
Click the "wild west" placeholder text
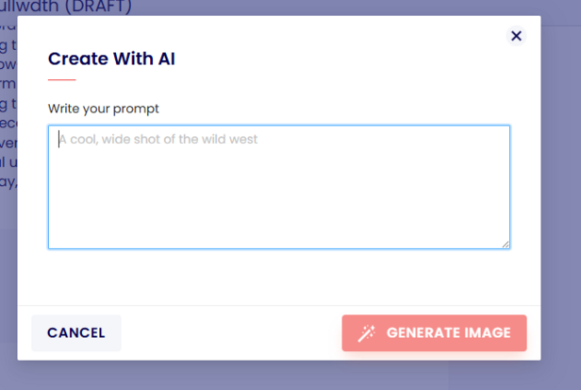[225, 140]
